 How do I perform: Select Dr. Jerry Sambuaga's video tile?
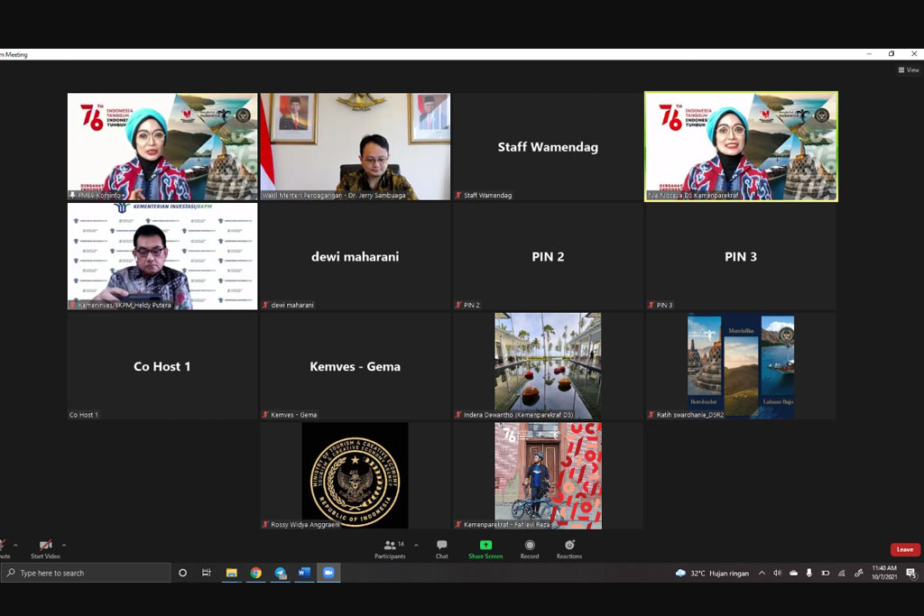point(355,146)
